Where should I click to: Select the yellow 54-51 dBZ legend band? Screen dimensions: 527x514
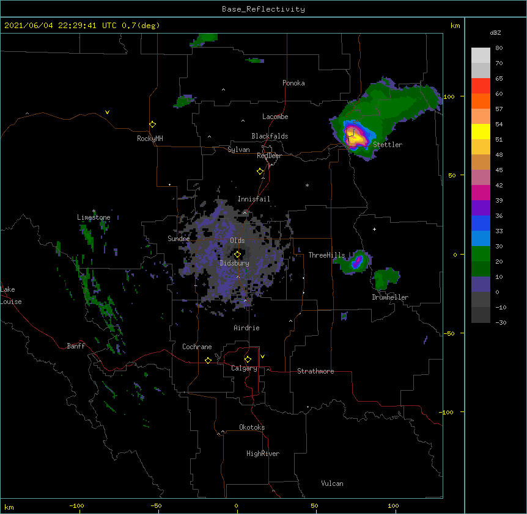(481, 132)
